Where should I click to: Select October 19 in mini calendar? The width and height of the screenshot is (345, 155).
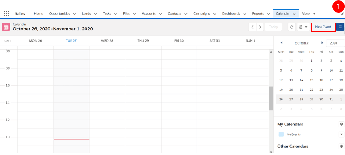coord(281,90)
